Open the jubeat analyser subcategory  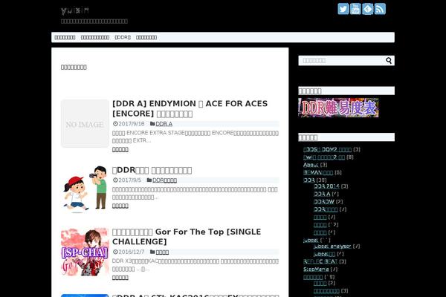[x=332, y=246]
